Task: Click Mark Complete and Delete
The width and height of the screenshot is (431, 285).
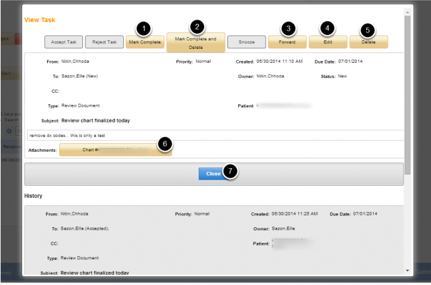Action: pyautogui.click(x=195, y=43)
